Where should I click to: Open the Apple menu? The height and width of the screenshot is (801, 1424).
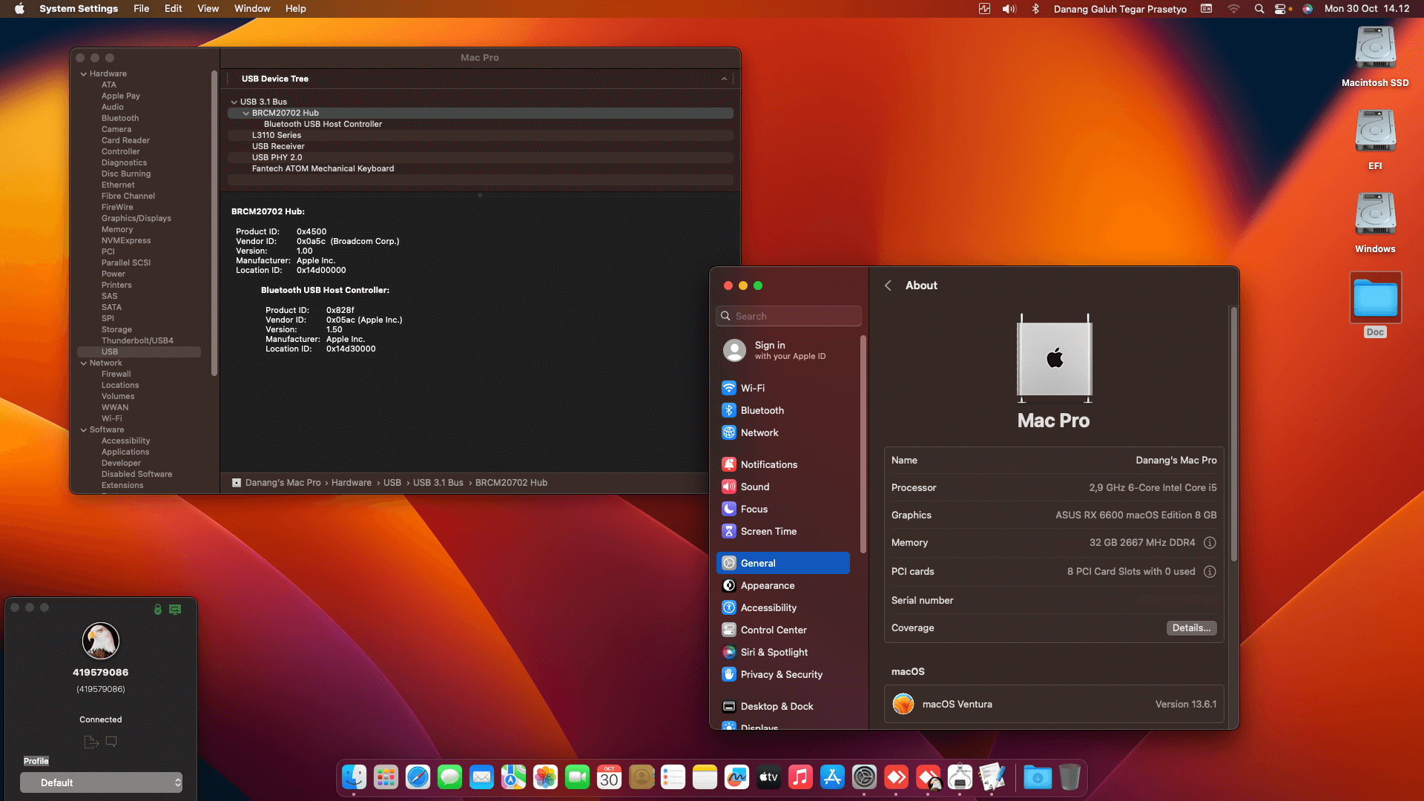pos(20,9)
